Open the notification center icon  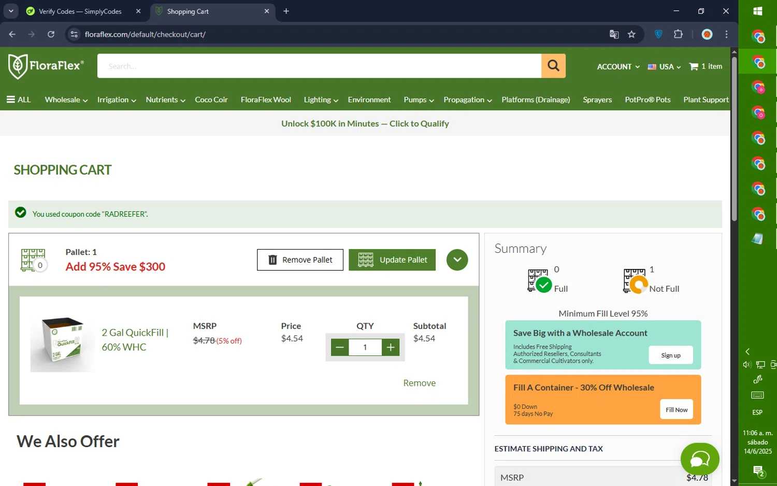point(758,471)
